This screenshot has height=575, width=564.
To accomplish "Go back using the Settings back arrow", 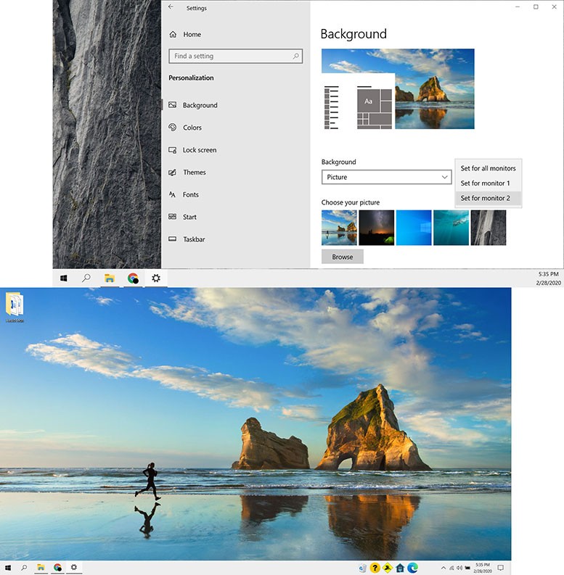I will [171, 7].
